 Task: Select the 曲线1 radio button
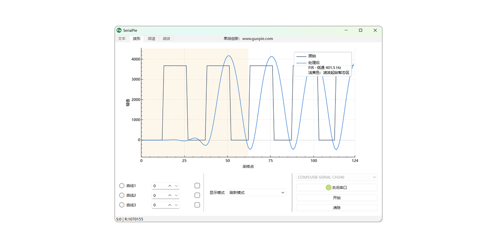point(122,186)
